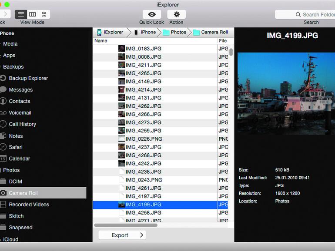Open Messages in the sidebar
The height and width of the screenshot is (251, 335).
click(x=20, y=90)
